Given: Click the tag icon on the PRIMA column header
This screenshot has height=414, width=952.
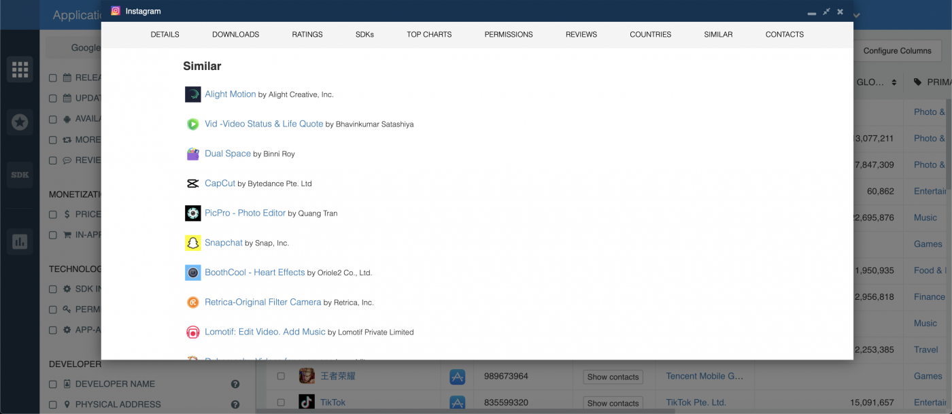Looking at the screenshot, I should (917, 81).
